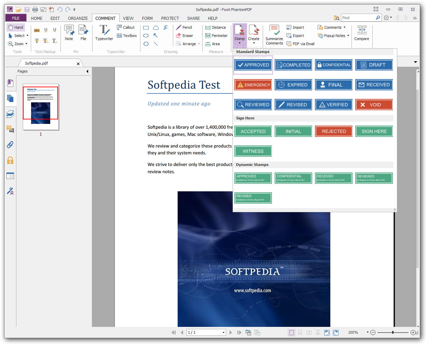Switch to the PROTECT ribbon tab
427x345 pixels.
pyautogui.click(x=170, y=18)
